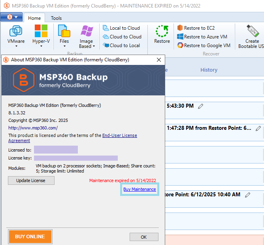Choose Restore to Google VM
Viewport: 264px width, 245px height.
coord(204,46)
